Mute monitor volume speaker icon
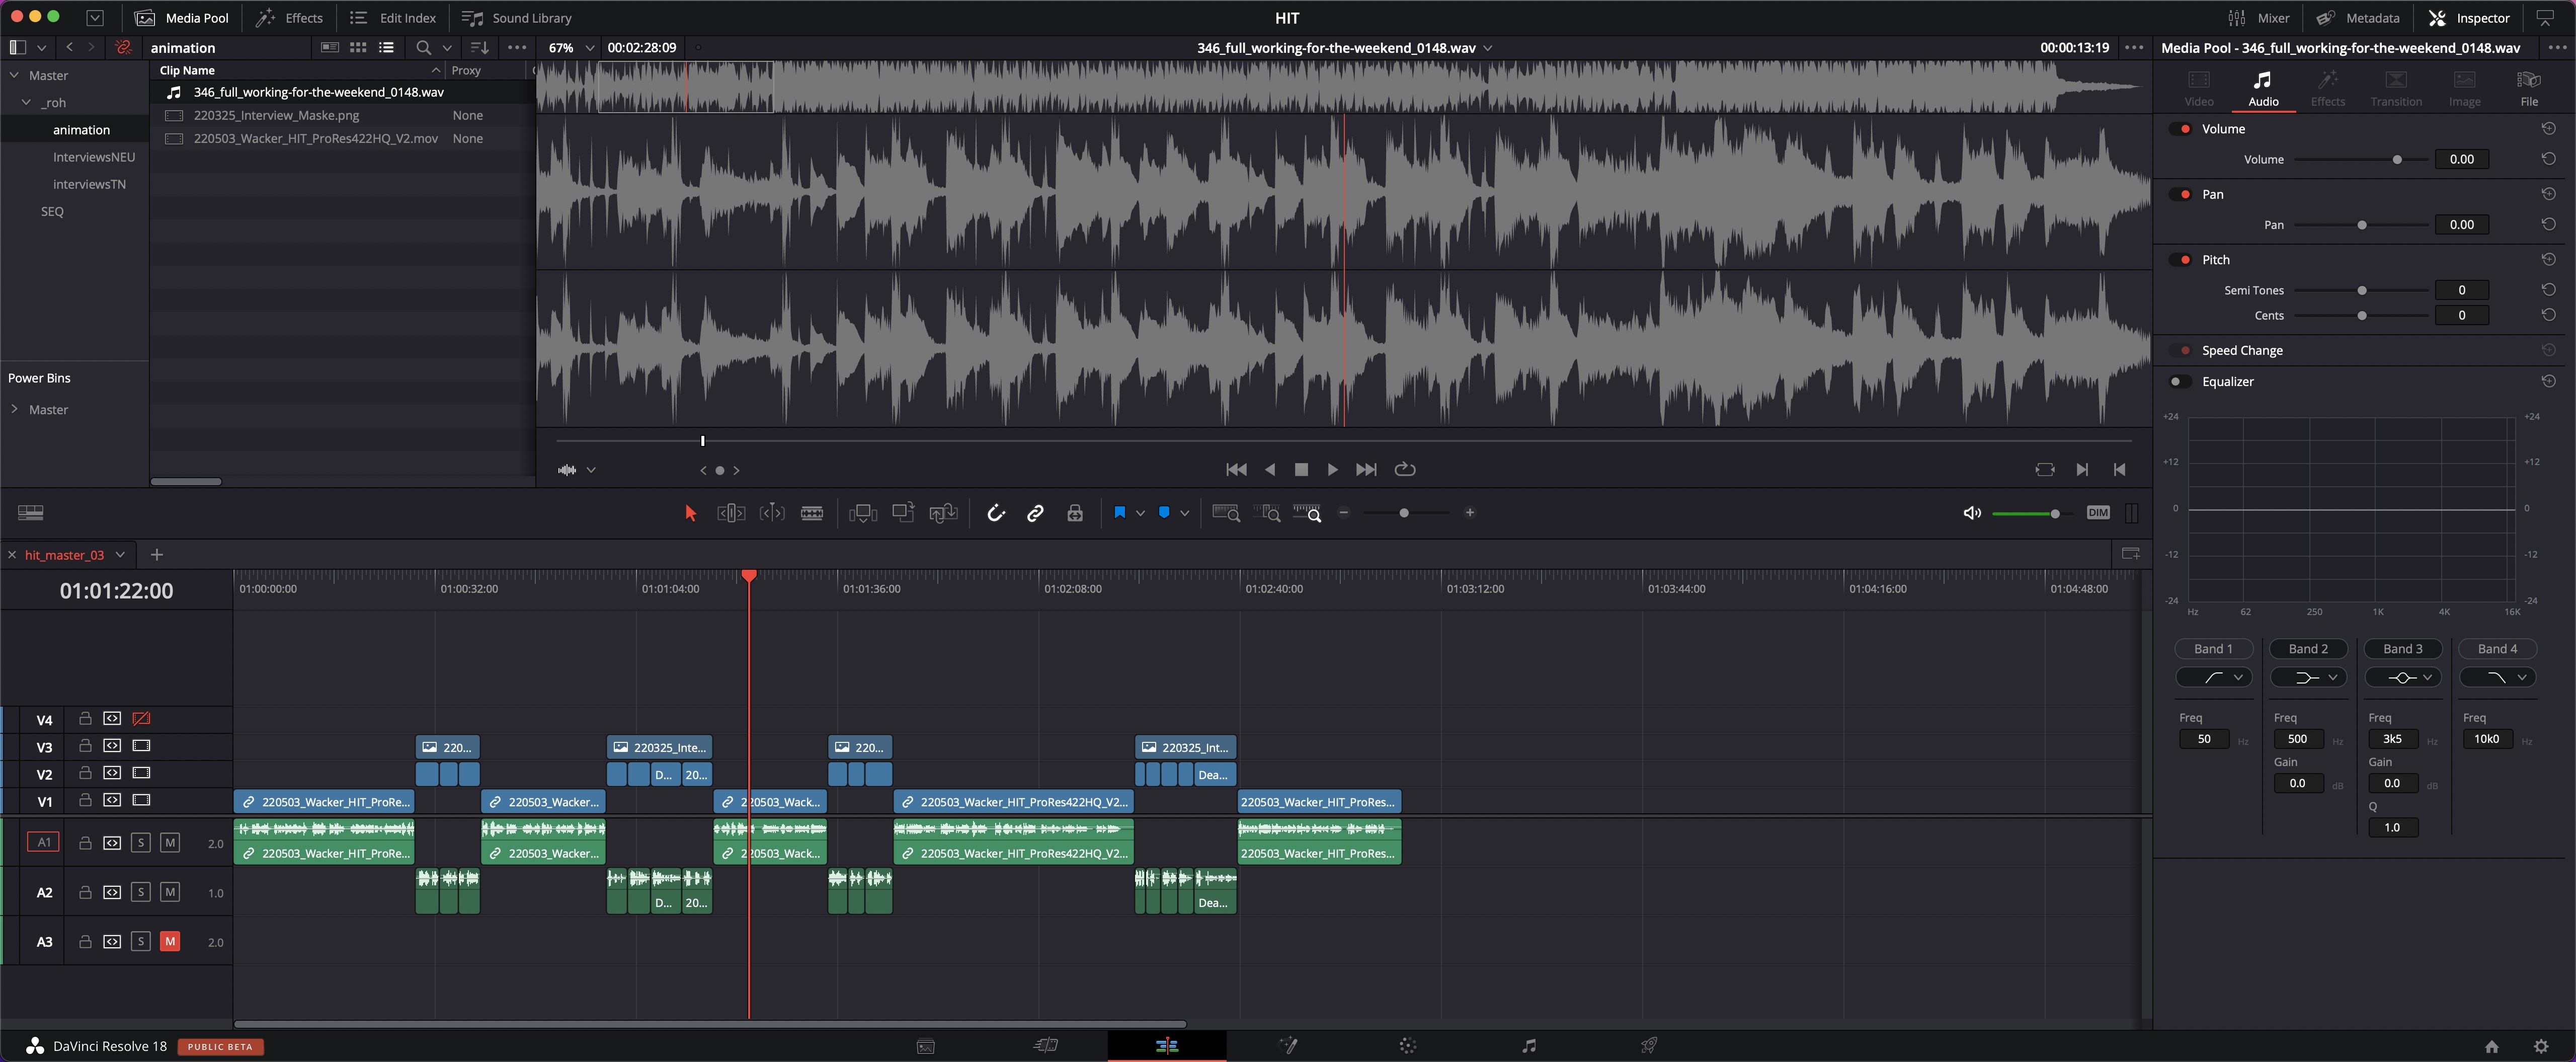The width and height of the screenshot is (2576, 1062). tap(1972, 513)
